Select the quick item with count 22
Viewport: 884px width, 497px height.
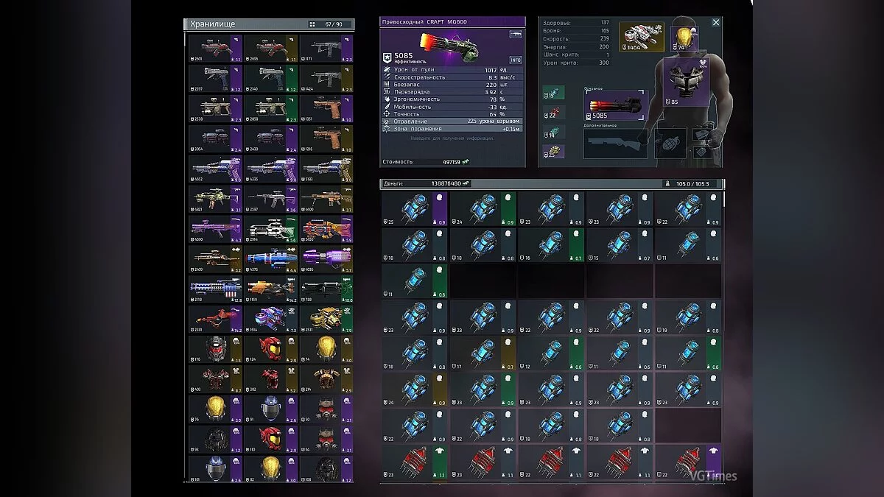553,113
